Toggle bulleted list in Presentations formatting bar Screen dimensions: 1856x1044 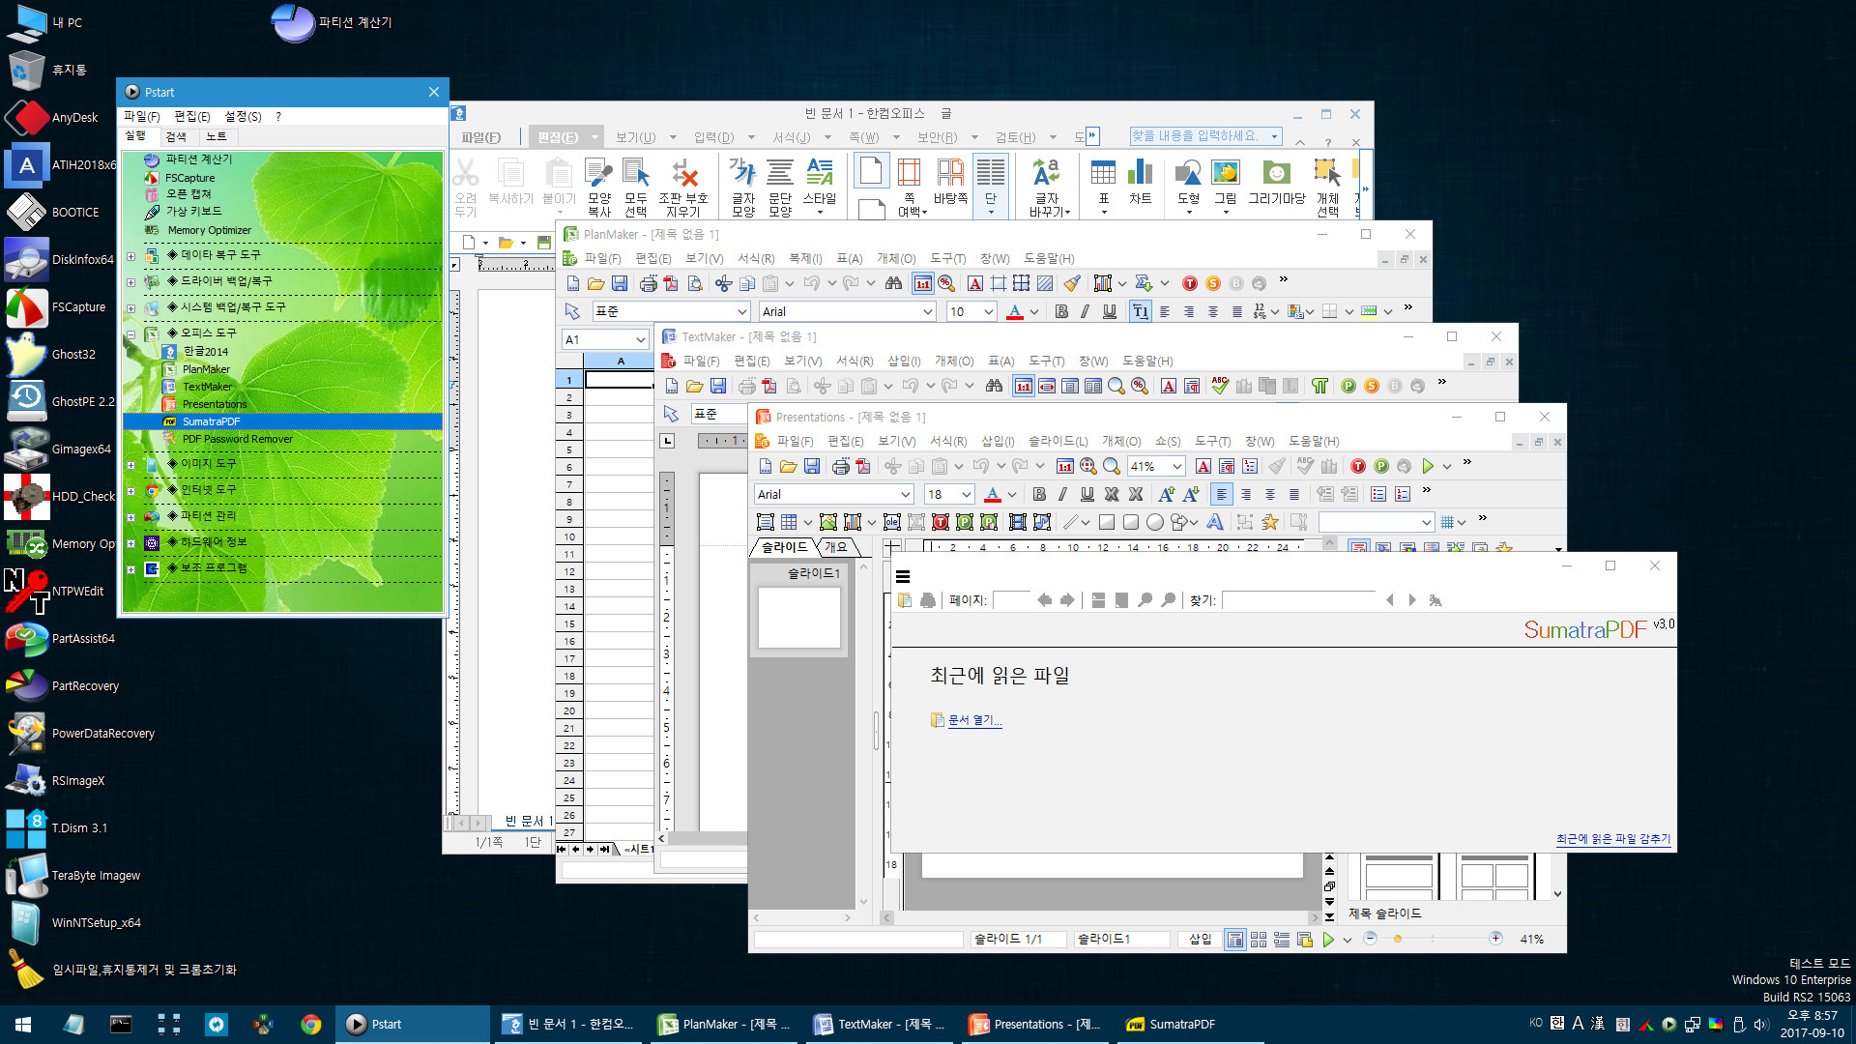pos(1378,494)
